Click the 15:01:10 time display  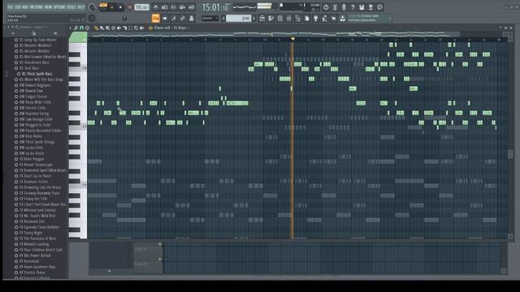coord(215,7)
